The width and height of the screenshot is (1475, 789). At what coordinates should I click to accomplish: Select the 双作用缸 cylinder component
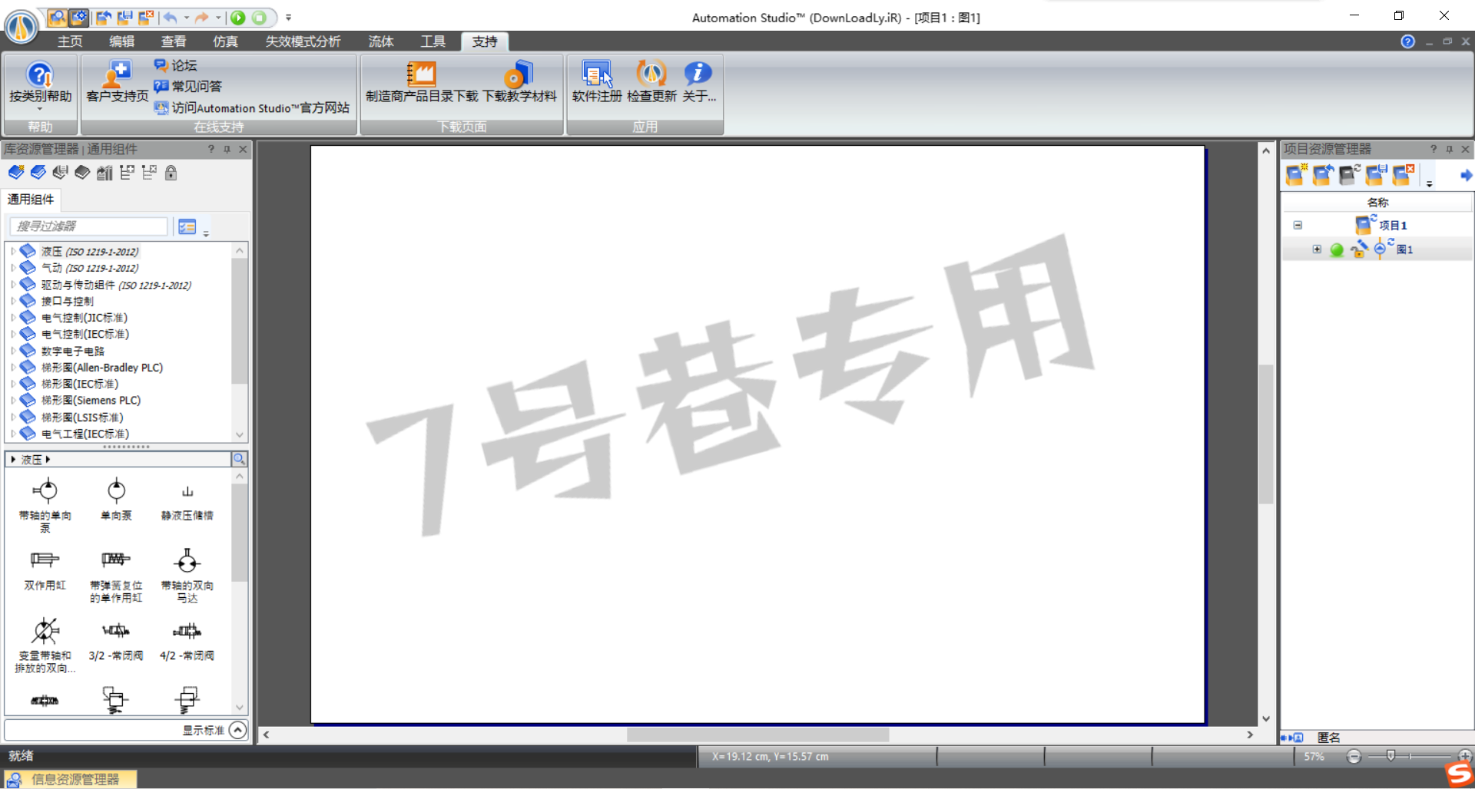click(x=45, y=569)
